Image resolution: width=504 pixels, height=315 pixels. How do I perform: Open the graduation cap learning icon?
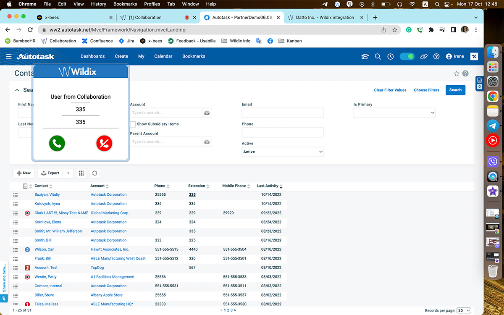coord(365,56)
